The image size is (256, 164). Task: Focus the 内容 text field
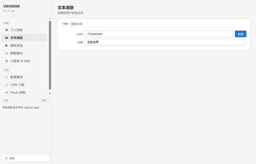click(x=165, y=42)
